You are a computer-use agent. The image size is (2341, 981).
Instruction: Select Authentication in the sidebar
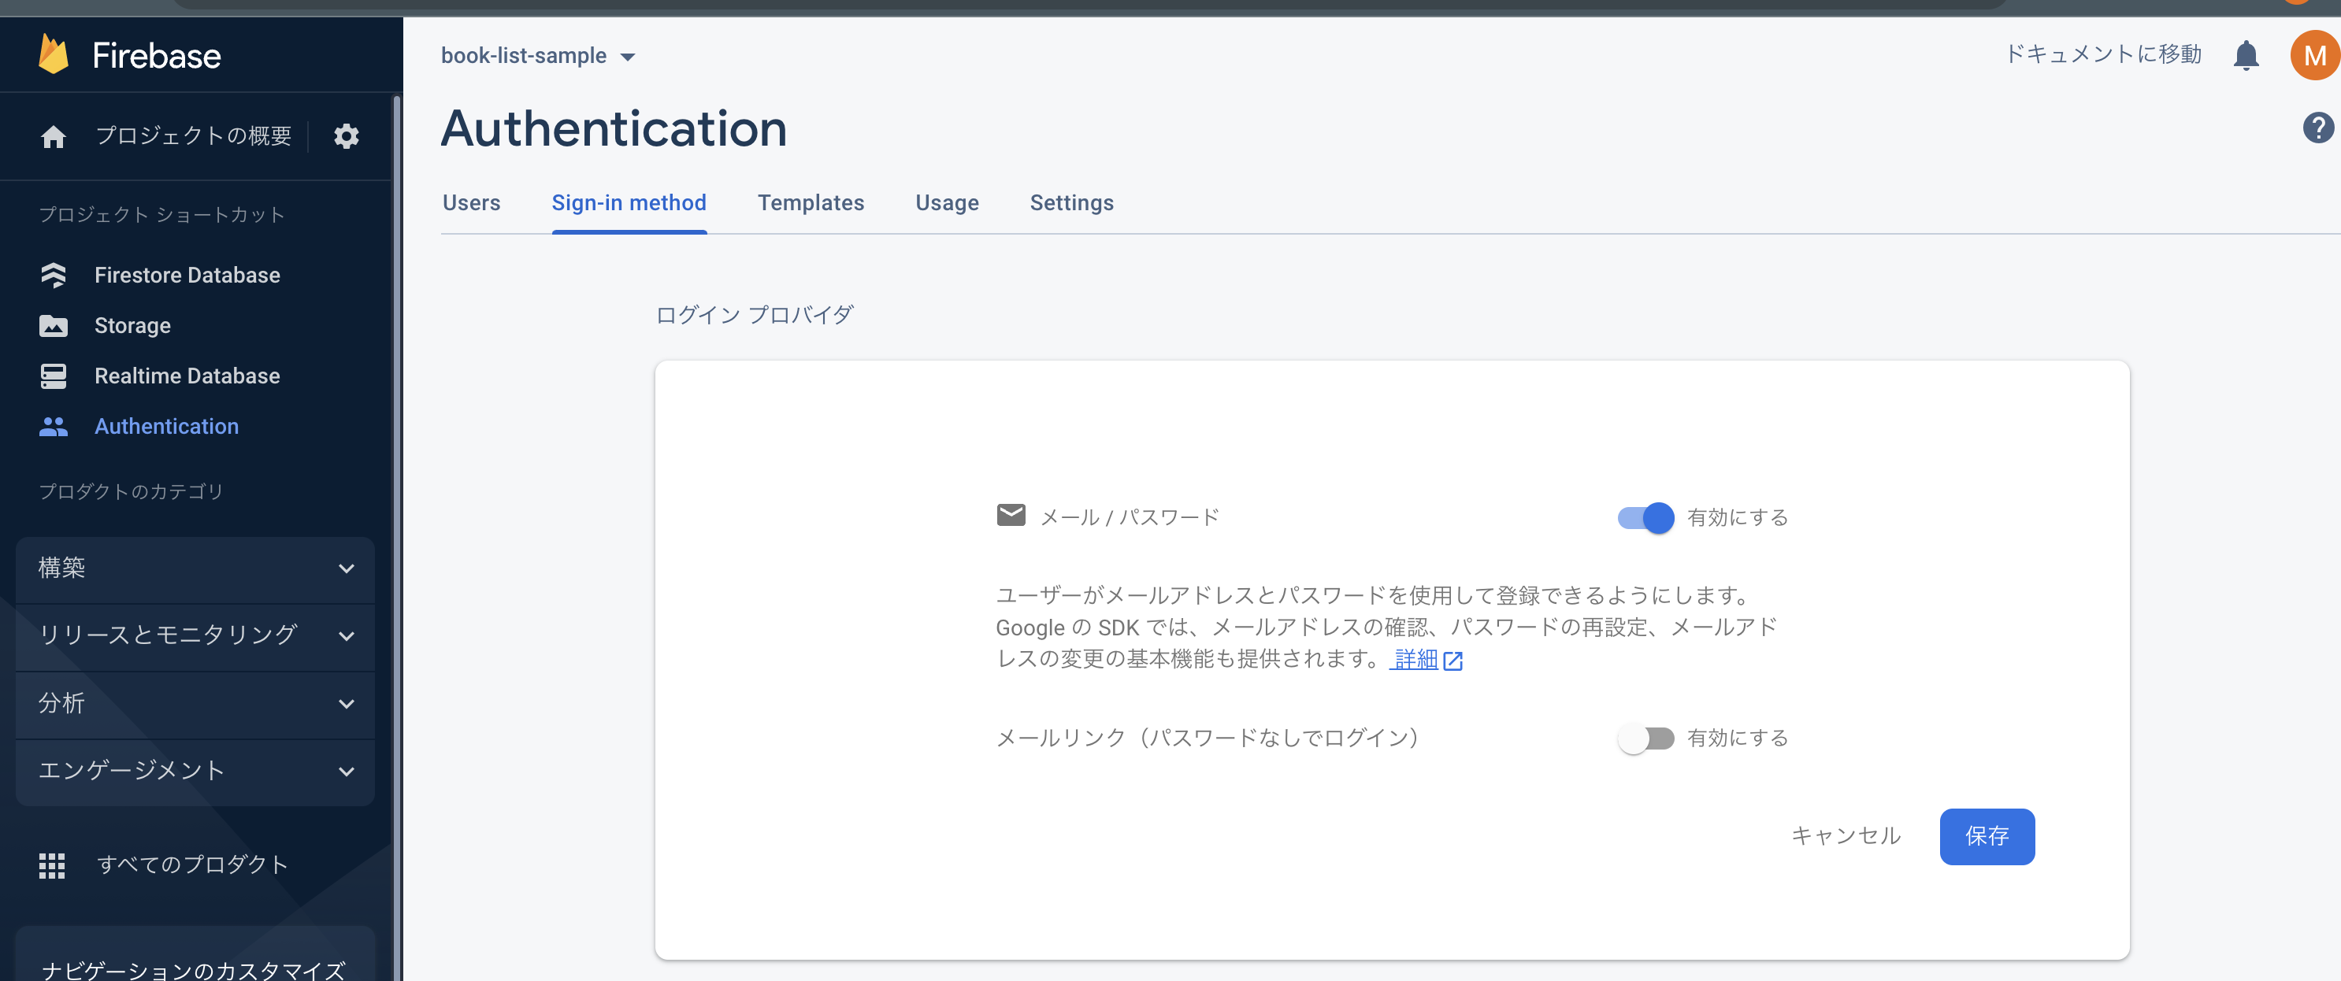[167, 426]
